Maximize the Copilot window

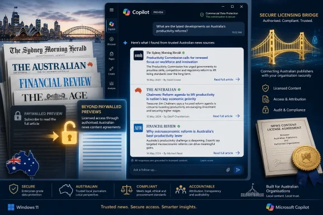tap(232, 7)
